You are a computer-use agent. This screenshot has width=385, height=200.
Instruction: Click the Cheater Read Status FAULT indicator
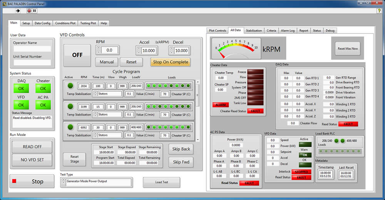(x=255, y=111)
